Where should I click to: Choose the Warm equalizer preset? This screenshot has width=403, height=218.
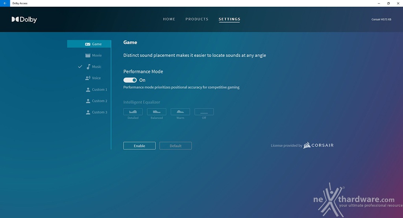point(180,112)
